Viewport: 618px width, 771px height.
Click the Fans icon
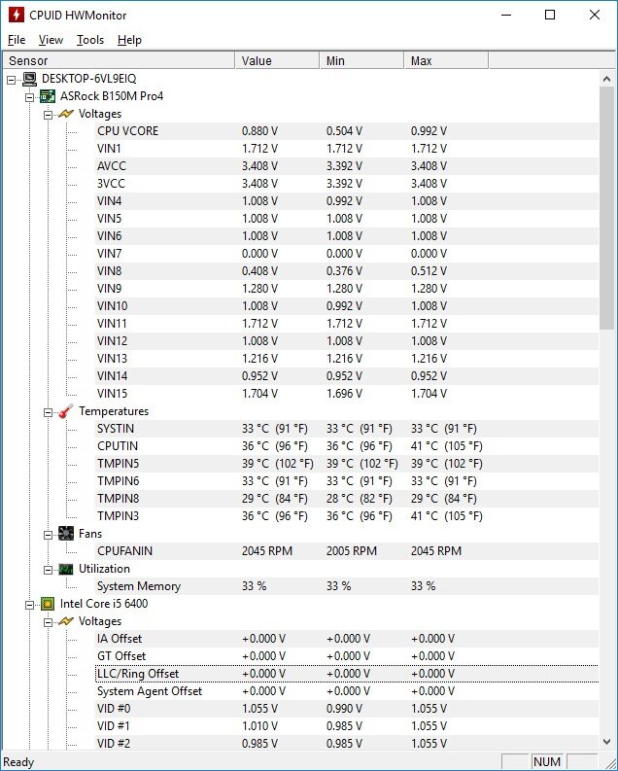point(66,534)
